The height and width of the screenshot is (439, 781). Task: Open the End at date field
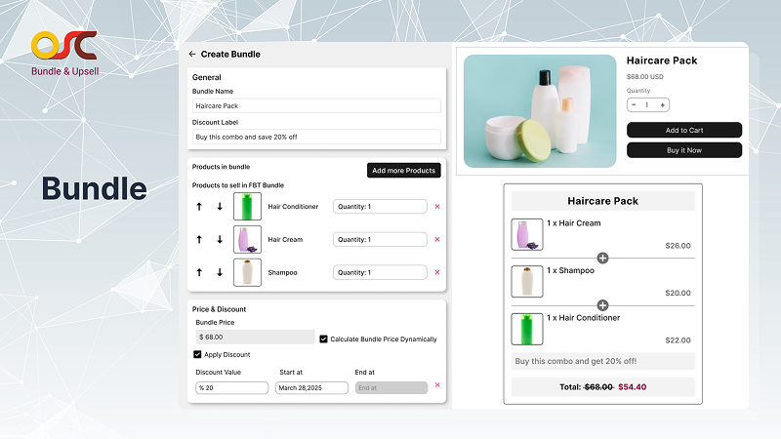391,387
